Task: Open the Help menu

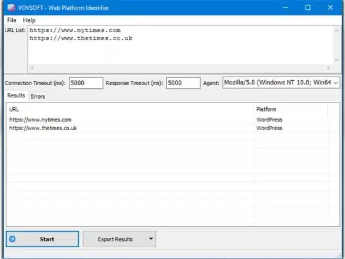Action: pyautogui.click(x=29, y=20)
